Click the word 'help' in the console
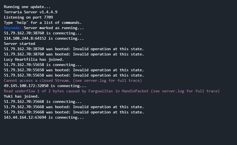The height and width of the screenshot is (145, 237). click(x=21, y=22)
